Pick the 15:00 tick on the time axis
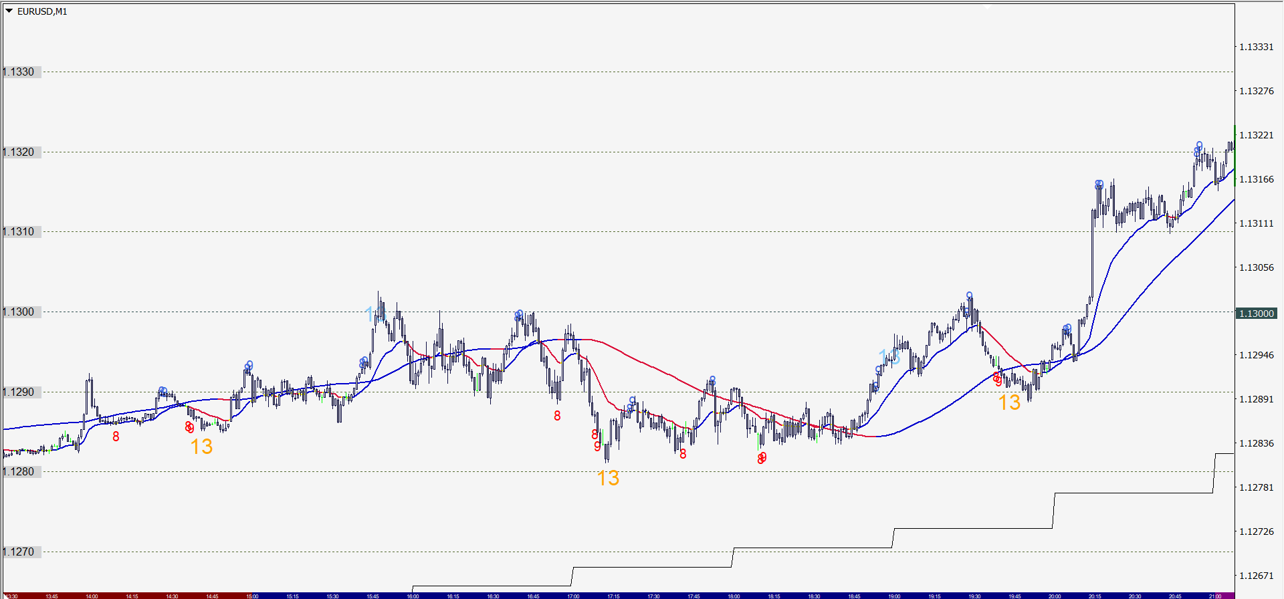Viewport: 1284px width, 599px height. click(252, 596)
